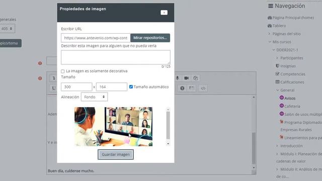Open Salón de usos múltiples item
322x181 pixels.
click(x=303, y=114)
